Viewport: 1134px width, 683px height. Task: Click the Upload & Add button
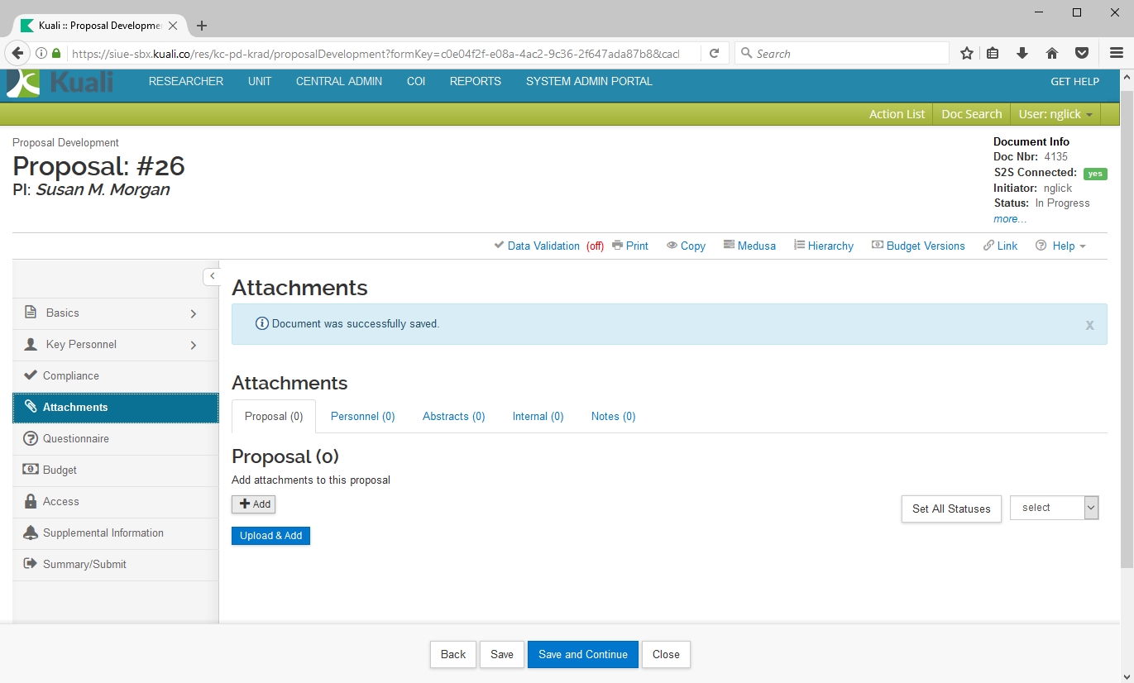(270, 536)
